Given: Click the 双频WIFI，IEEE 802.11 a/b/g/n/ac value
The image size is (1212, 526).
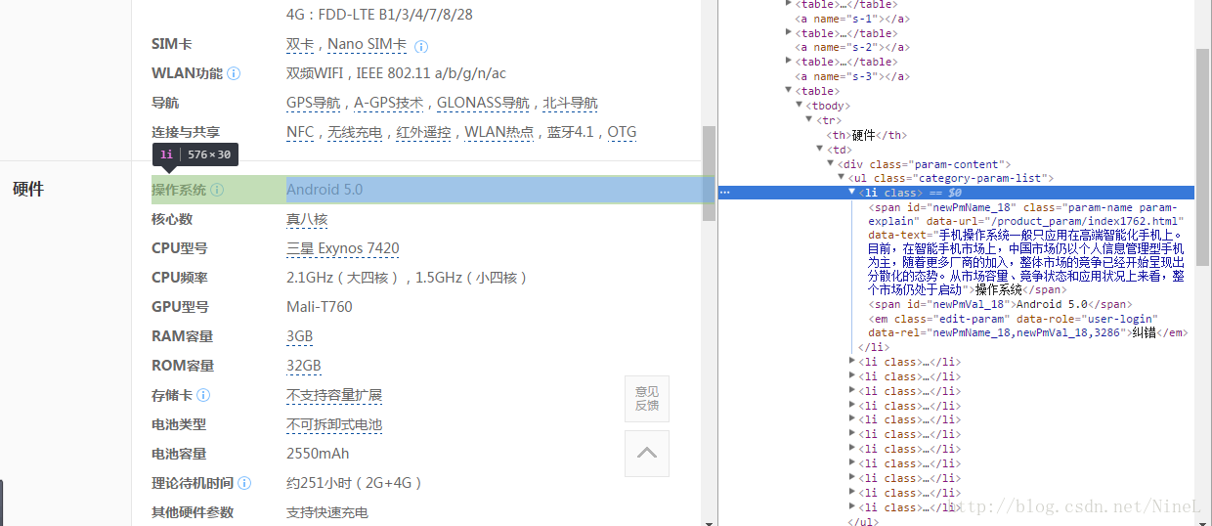Looking at the screenshot, I should click(x=396, y=73).
